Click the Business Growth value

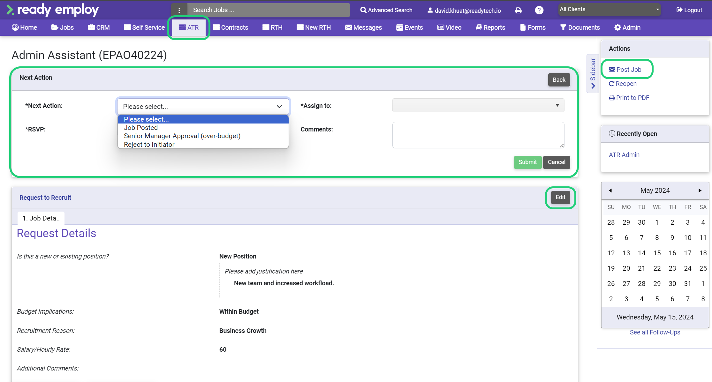point(243,331)
